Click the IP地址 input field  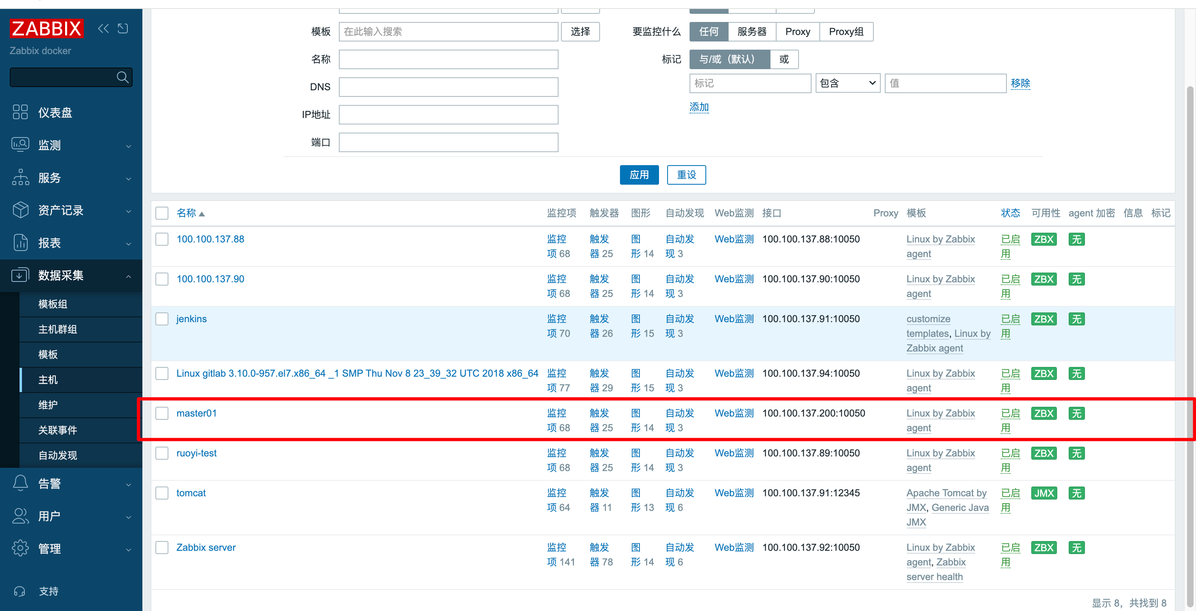click(x=448, y=115)
